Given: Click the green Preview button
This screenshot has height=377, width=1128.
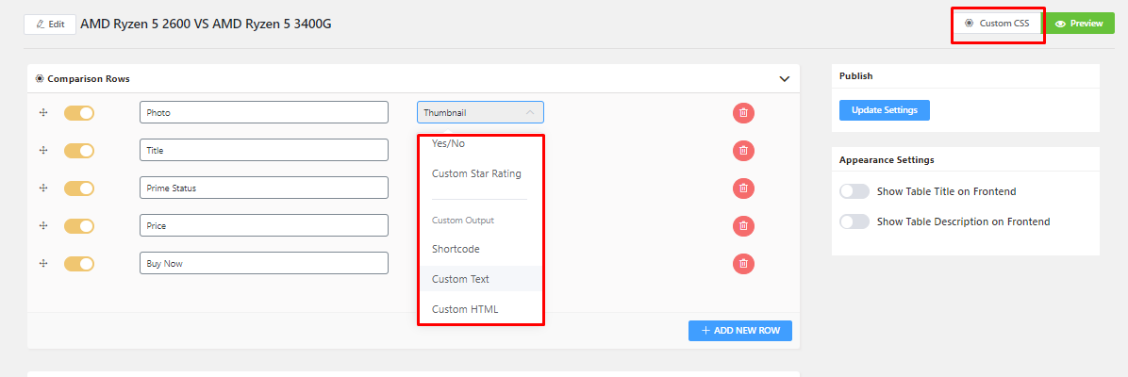Looking at the screenshot, I should pos(1078,24).
